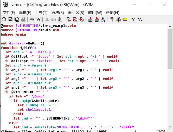Click the text "vimrc_example.vim" in line one
Screen dimensions: 173x132
pyautogui.click(x=58, y=26)
